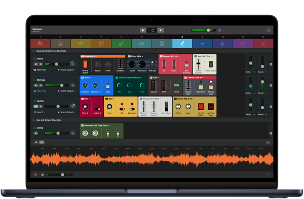Select the yellow scene 3 tile
This screenshot has width=304, height=199.
click(x=81, y=43)
